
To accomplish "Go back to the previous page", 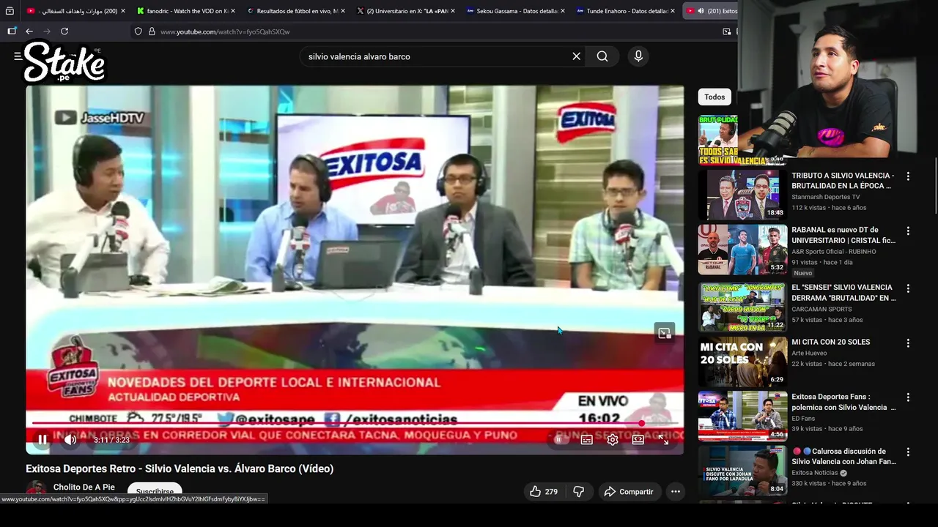I will (x=29, y=31).
